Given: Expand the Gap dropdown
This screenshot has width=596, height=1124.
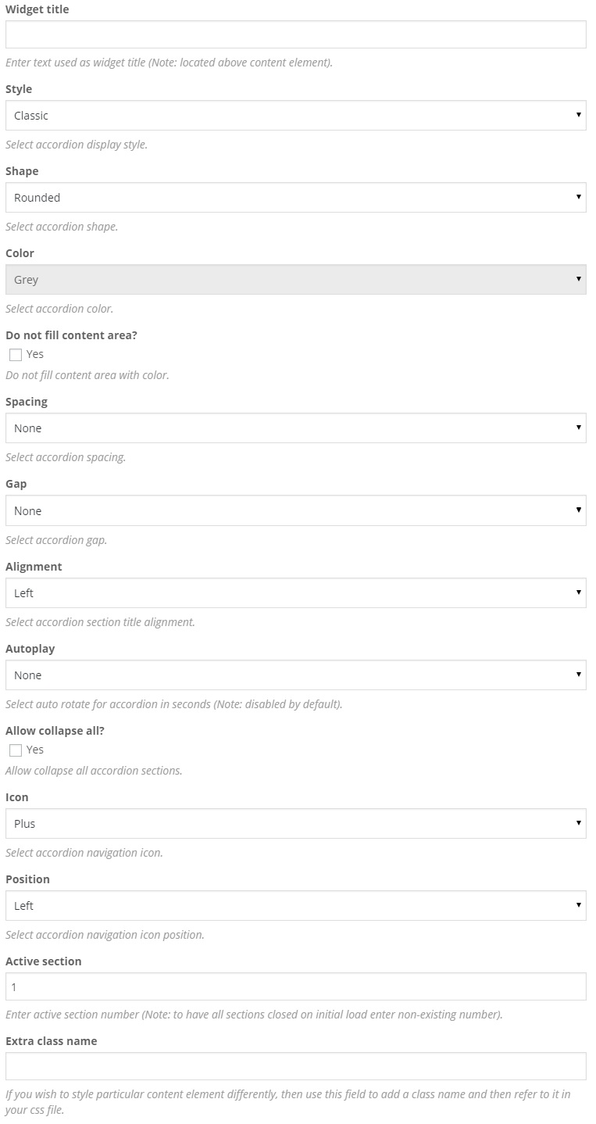Looking at the screenshot, I should coord(295,510).
